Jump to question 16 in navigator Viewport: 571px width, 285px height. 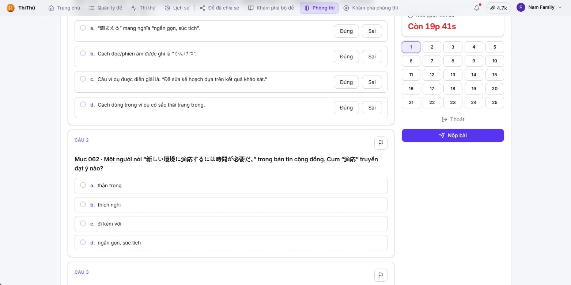(x=411, y=89)
